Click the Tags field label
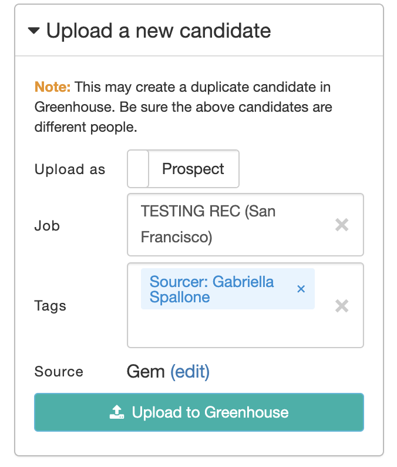This screenshot has height=467, width=397. pyautogui.click(x=51, y=306)
